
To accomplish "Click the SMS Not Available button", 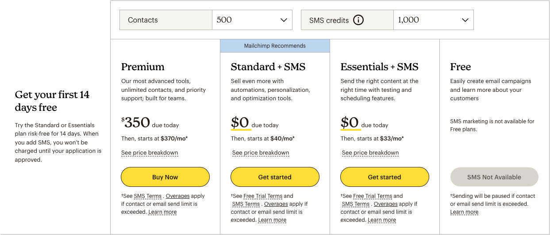I will [x=494, y=177].
